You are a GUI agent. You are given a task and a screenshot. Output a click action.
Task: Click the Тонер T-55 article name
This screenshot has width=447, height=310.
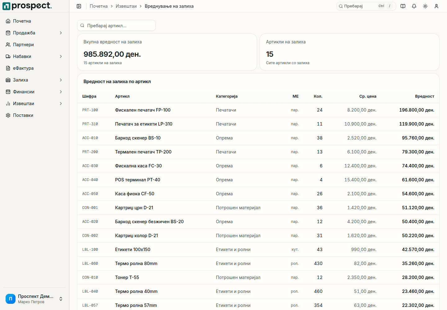coord(127,277)
